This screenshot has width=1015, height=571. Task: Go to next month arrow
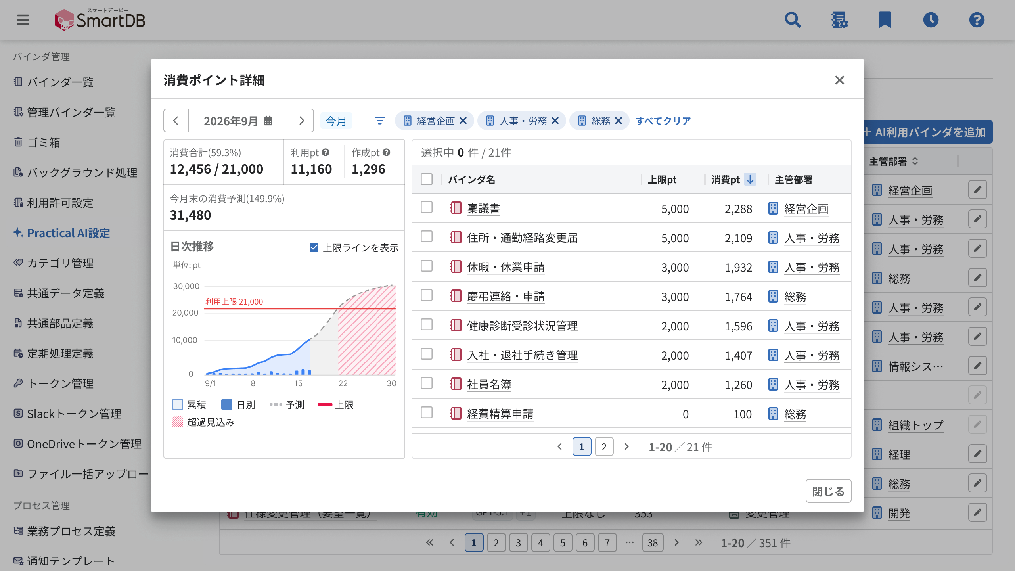click(301, 121)
